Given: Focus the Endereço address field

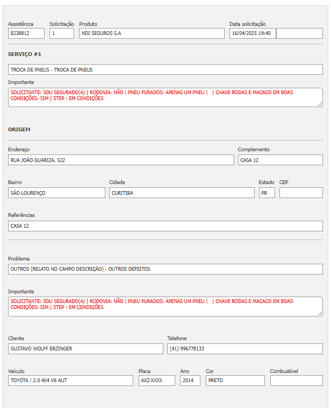Looking at the screenshot, I should [x=121, y=160].
